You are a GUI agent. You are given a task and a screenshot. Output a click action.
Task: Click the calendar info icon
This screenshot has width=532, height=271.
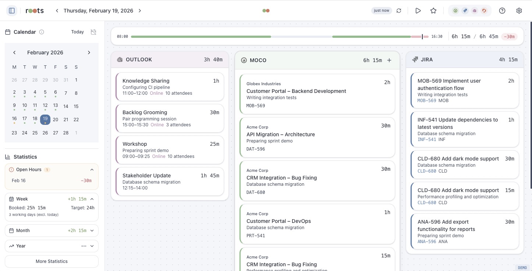click(x=42, y=32)
